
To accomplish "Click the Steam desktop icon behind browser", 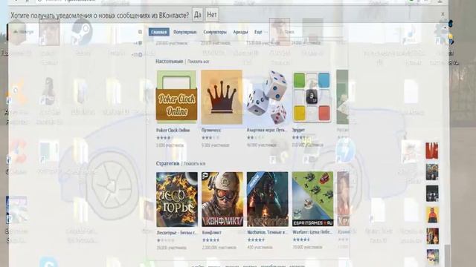I will (x=82, y=33).
